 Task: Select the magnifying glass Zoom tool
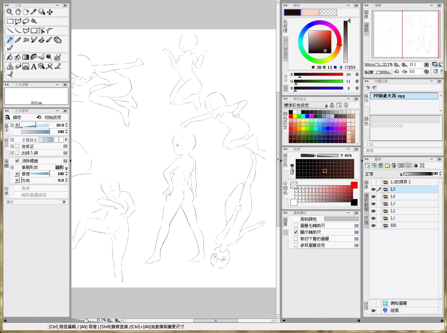(x=10, y=12)
